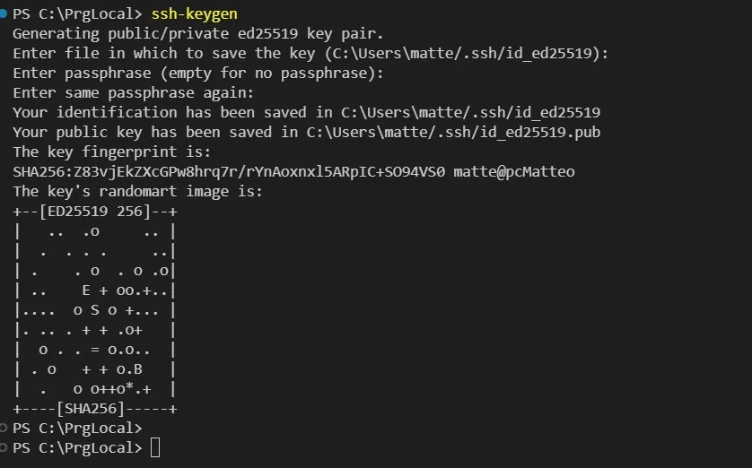Viewport: 752px width, 468px height.
Task: Click the matte@pcMatteo text
Action: [514, 171]
